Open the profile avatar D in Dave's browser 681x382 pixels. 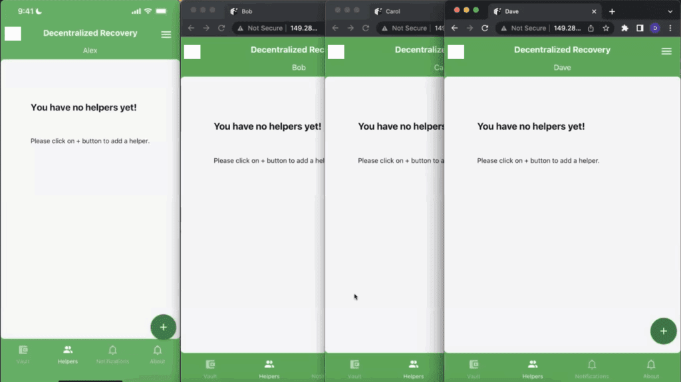(x=655, y=28)
